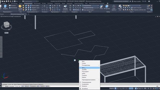The height and width of the screenshot is (90, 160).
Task: Select 'Штурвалы' in the context menu
Action: [x=89, y=86]
